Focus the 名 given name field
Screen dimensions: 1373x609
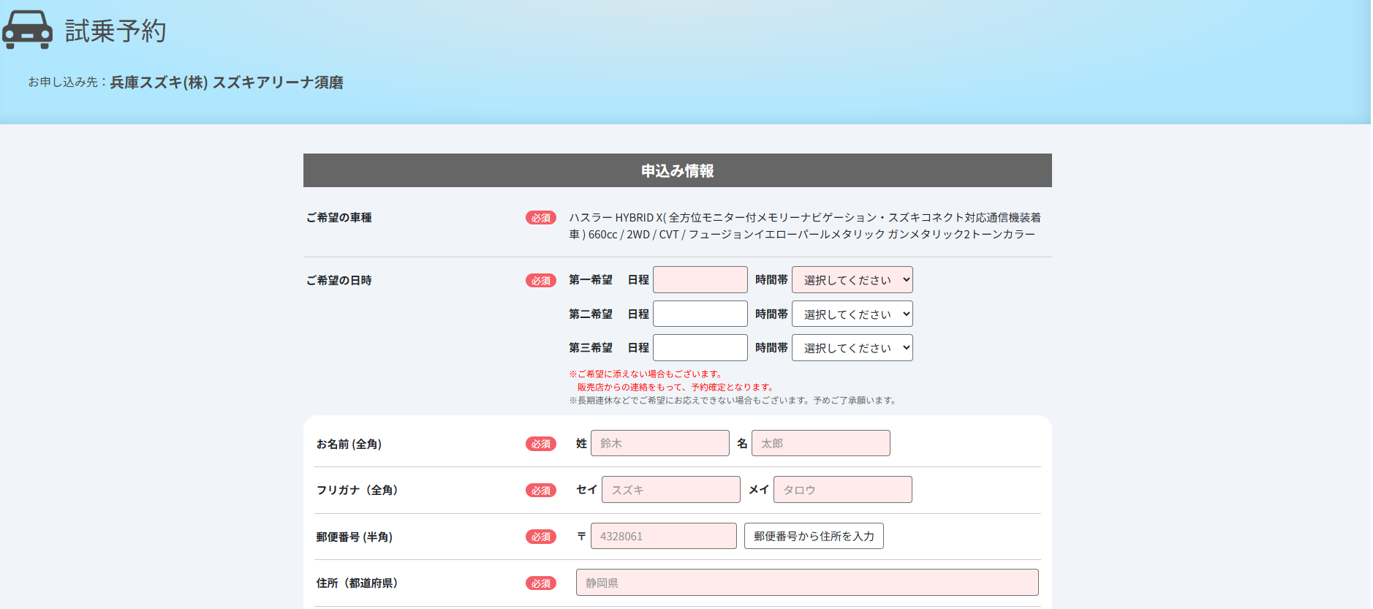(820, 443)
